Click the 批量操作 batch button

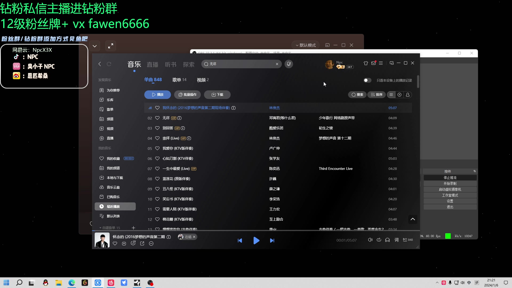(187, 95)
